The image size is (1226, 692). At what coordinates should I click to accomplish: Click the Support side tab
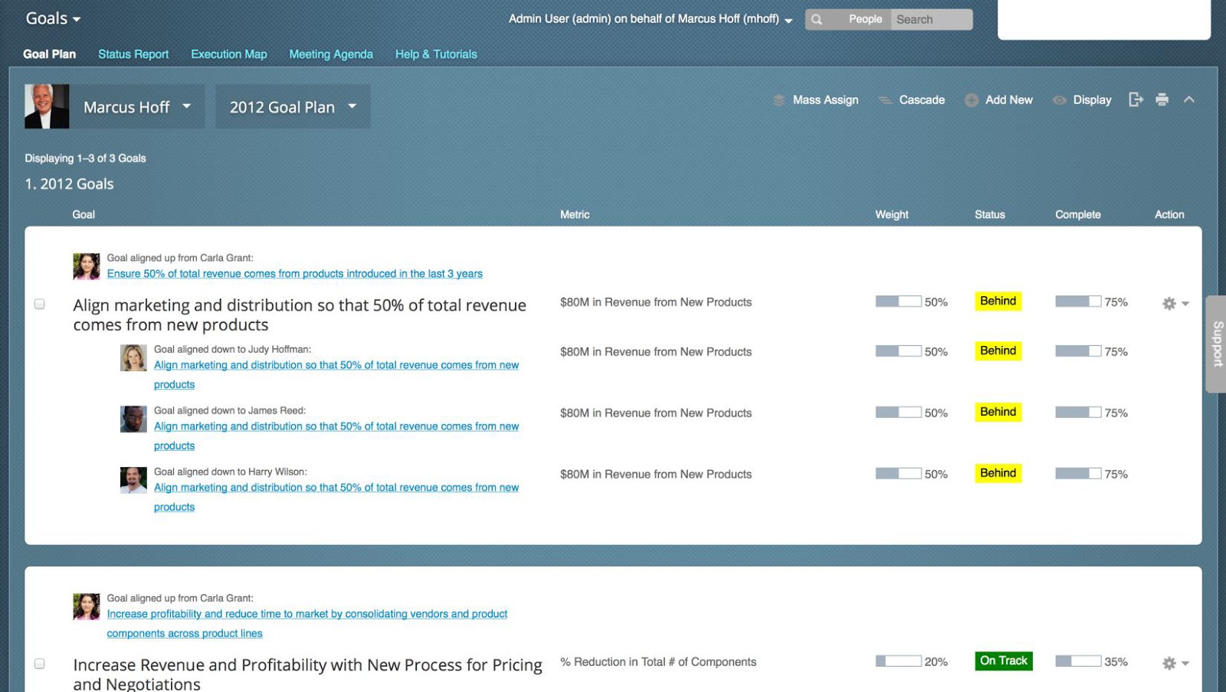pyautogui.click(x=1216, y=344)
